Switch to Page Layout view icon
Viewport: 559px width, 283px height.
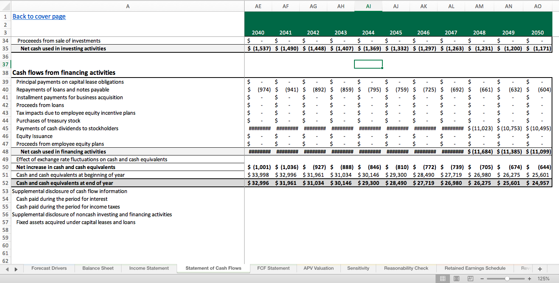[x=456, y=278]
